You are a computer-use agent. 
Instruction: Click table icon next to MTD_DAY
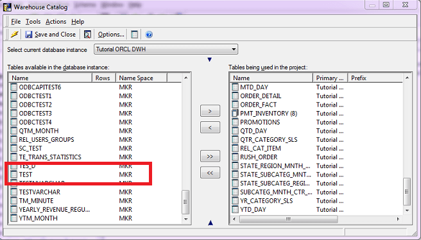[x=235, y=87]
